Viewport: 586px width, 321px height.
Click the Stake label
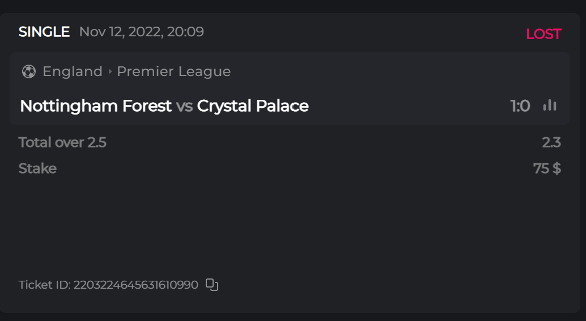tap(37, 168)
